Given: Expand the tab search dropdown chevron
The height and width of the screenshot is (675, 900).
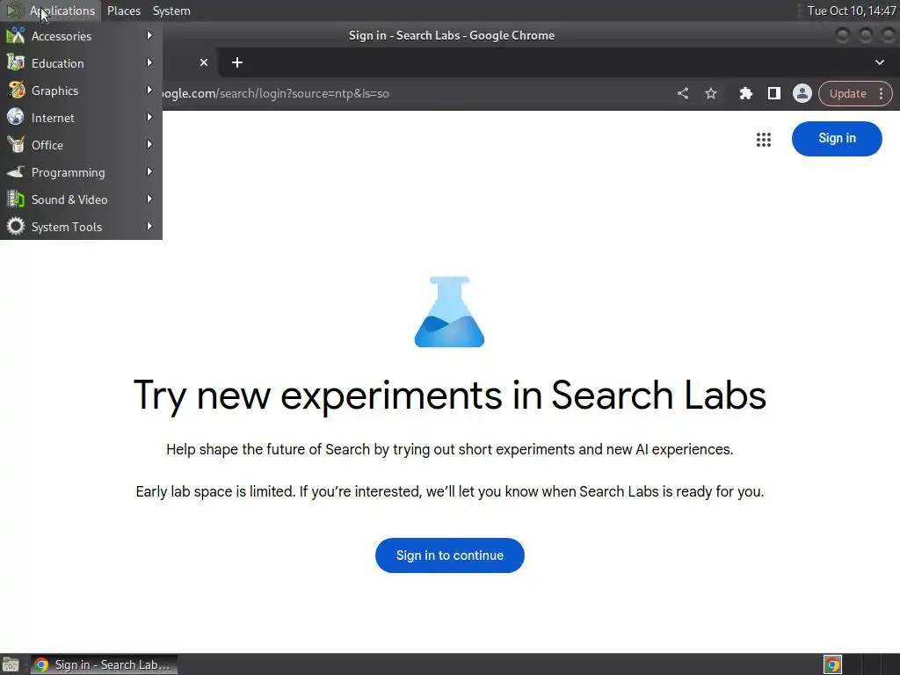Looking at the screenshot, I should (x=879, y=62).
